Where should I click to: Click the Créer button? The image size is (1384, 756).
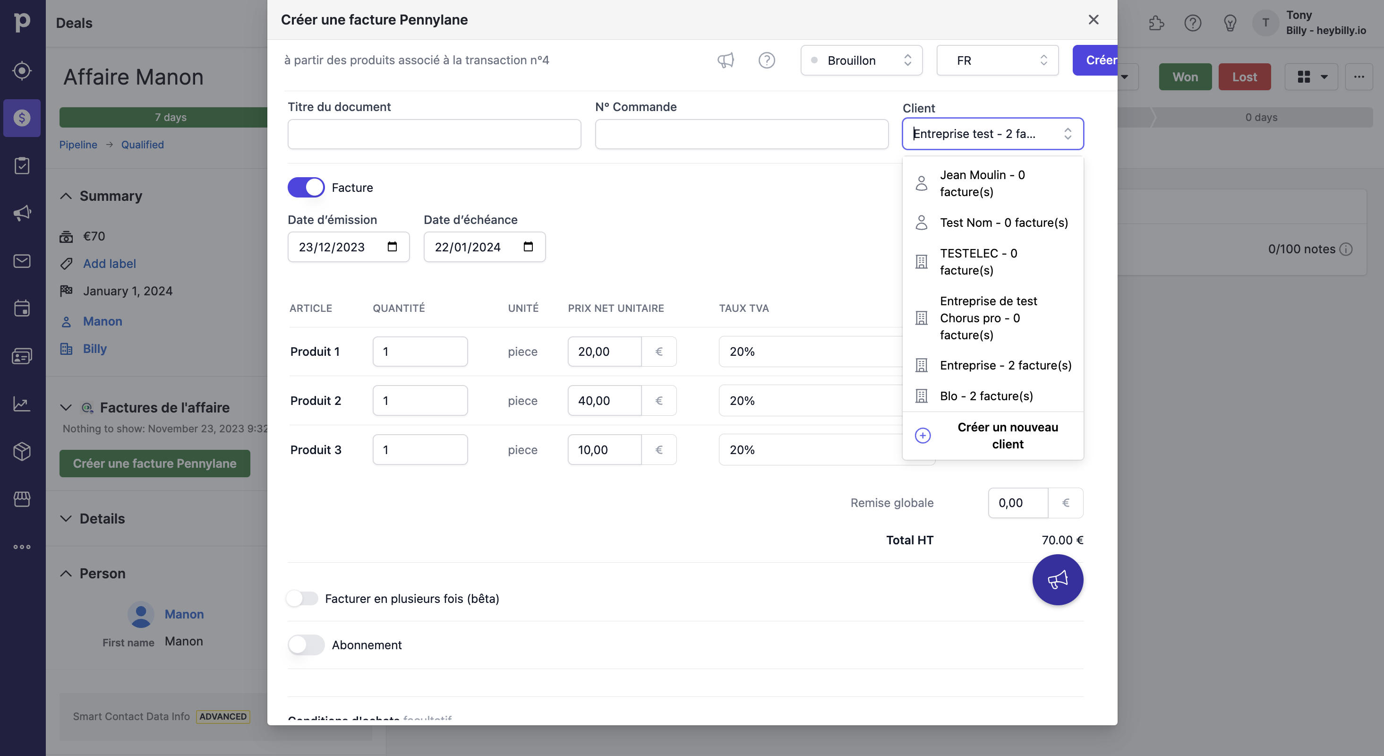[1095, 60]
